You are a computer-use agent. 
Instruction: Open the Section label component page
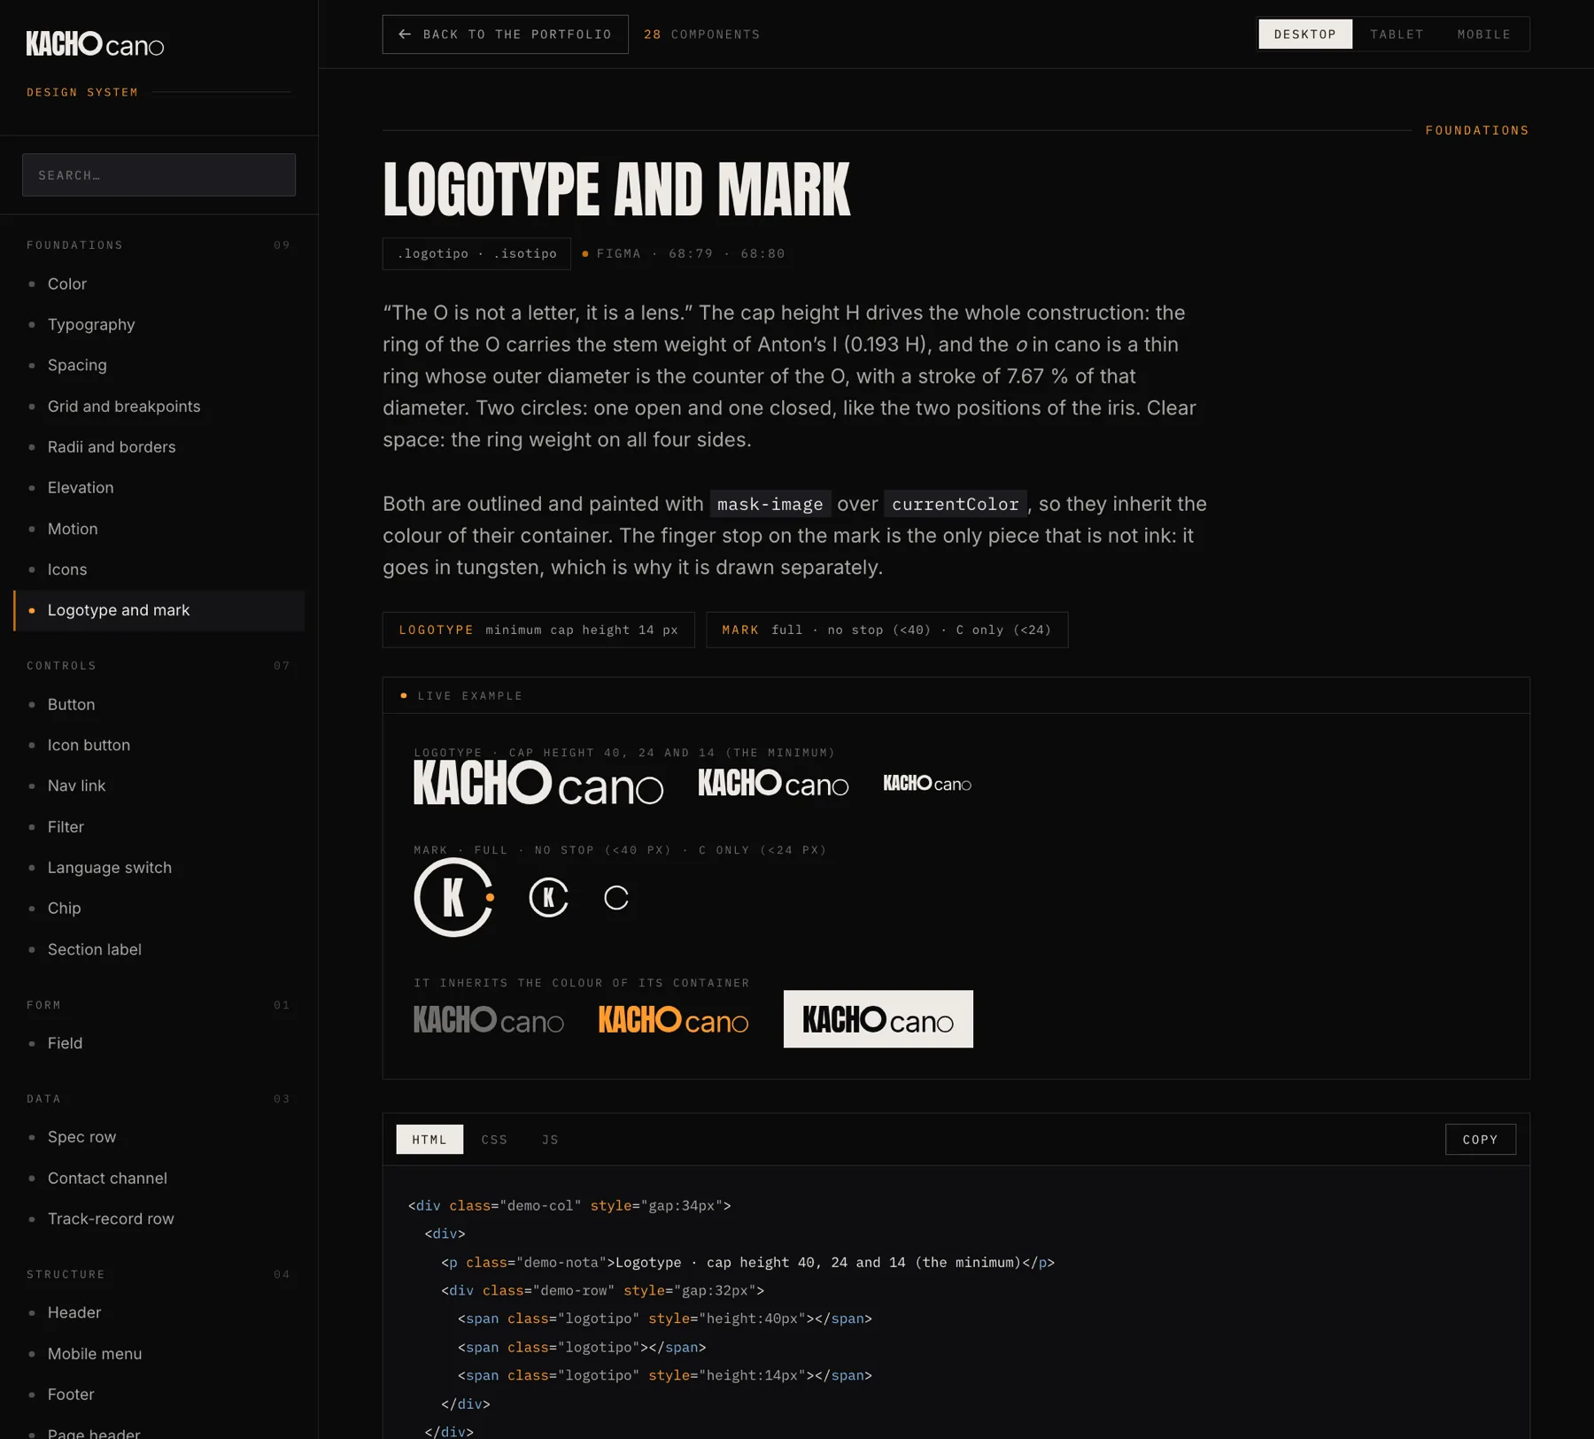tap(159, 949)
